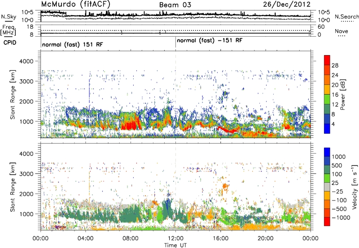Screen dimensions: 359x248
Task: Click the strong red echo patch near 08:00 in power panel
Action: (130, 125)
